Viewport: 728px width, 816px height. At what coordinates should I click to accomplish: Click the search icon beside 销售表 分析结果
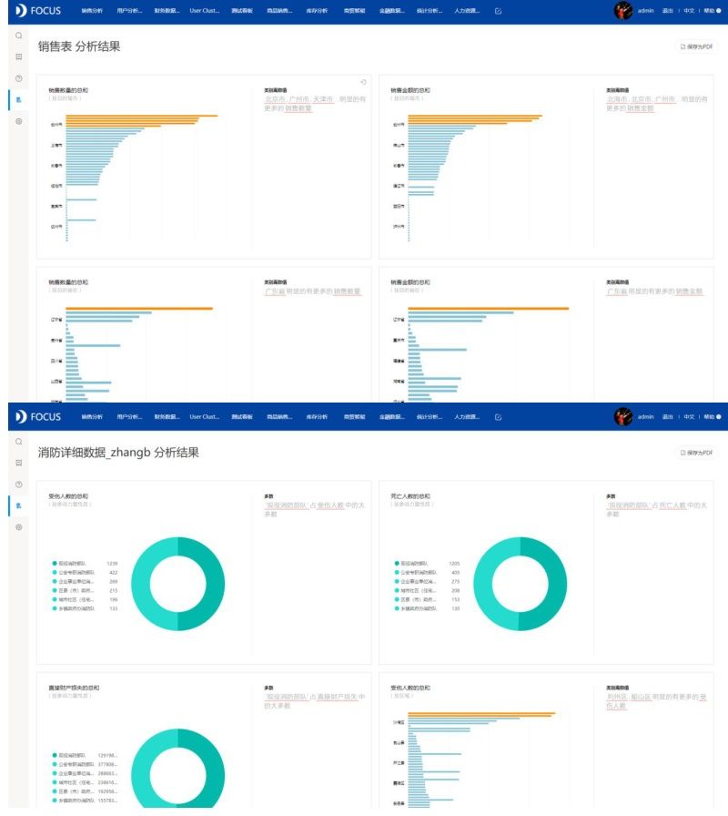click(19, 36)
